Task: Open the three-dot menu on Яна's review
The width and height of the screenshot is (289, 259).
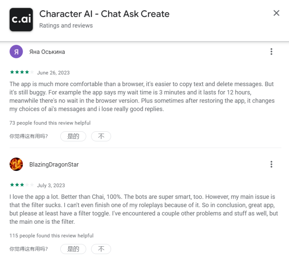Action: click(x=271, y=51)
